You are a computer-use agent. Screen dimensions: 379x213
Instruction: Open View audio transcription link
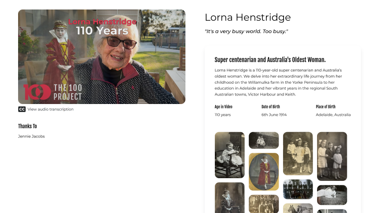click(x=50, y=109)
